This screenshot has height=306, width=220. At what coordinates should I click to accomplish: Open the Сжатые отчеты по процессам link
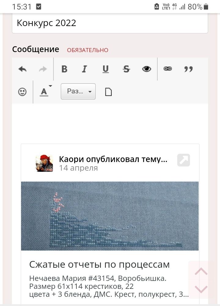tap(100, 265)
